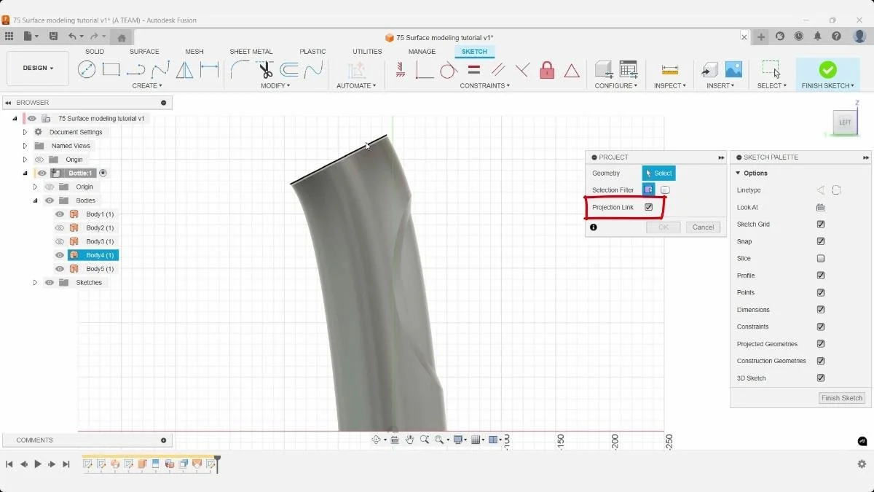Open the DESIGN workspace dropdown
874x492 pixels.
38,69
